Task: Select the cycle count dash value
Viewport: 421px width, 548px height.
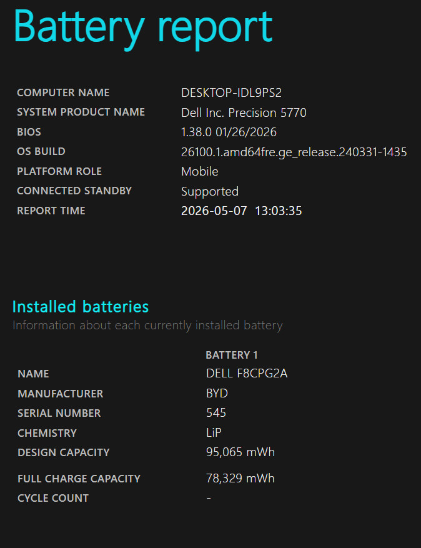Action: [209, 499]
